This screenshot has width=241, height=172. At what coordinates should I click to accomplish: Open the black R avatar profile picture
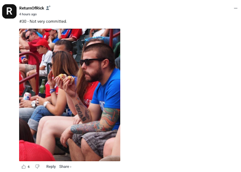[9, 11]
